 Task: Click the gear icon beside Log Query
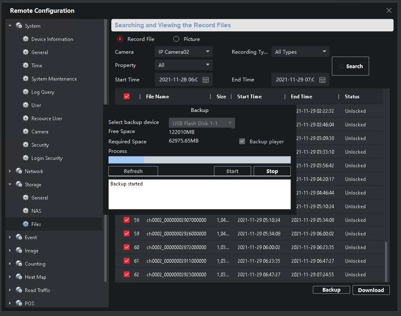tap(26, 92)
